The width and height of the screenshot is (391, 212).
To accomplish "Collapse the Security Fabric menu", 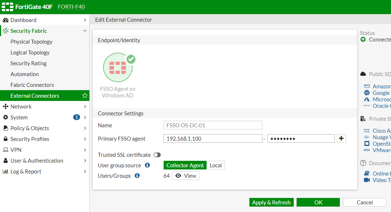I will [x=85, y=31].
